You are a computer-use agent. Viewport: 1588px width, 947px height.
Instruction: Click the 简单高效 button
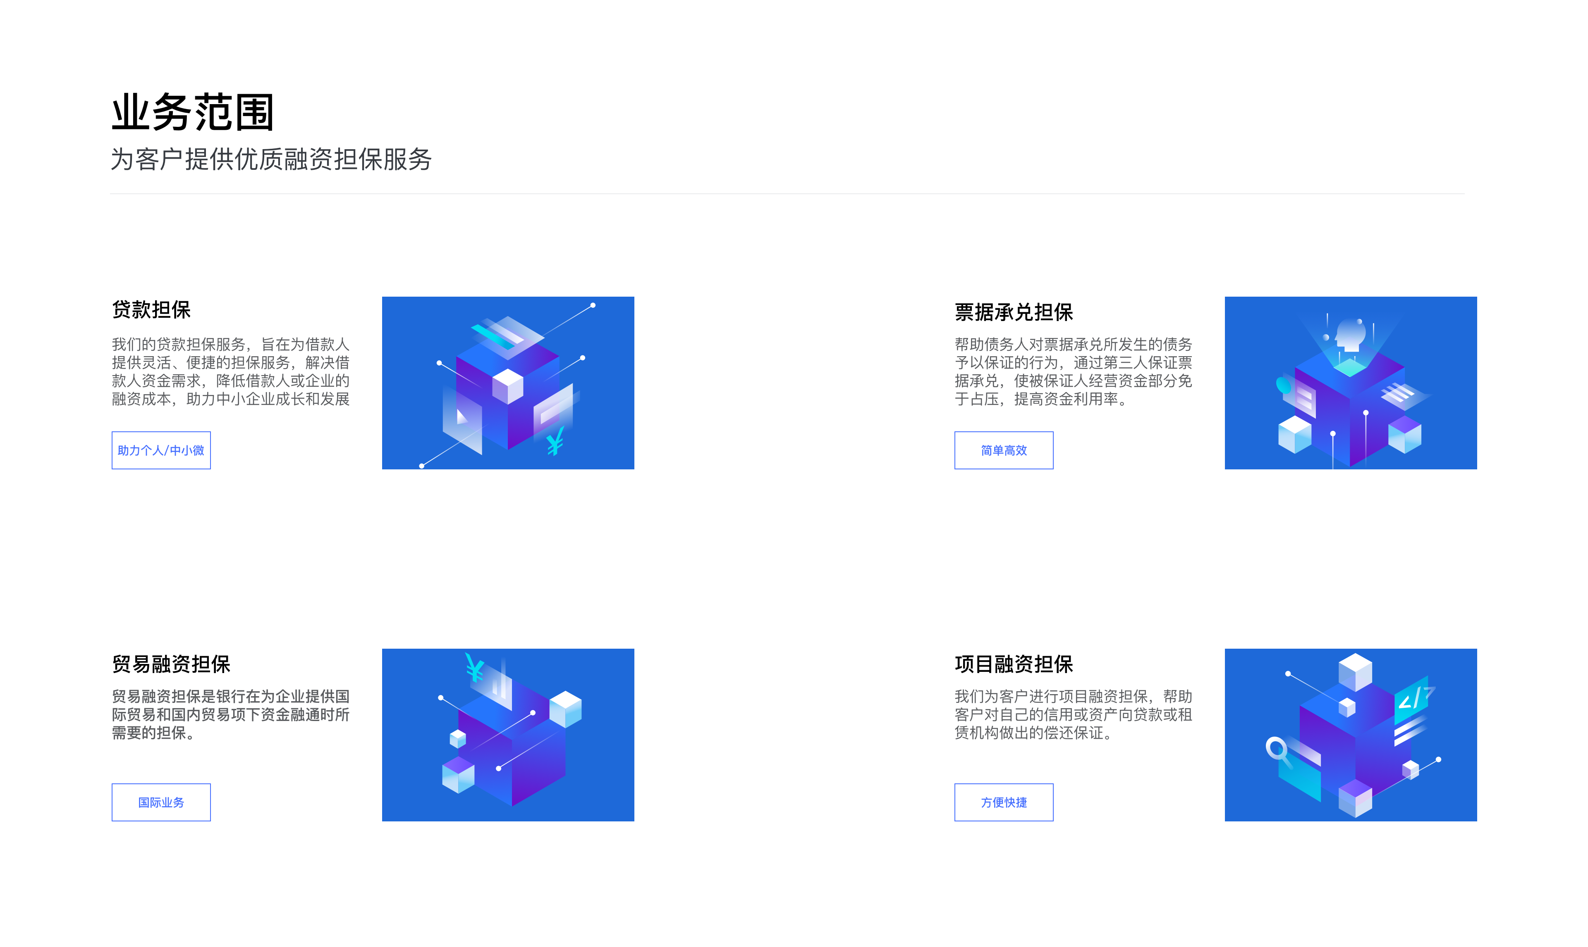point(1003,450)
